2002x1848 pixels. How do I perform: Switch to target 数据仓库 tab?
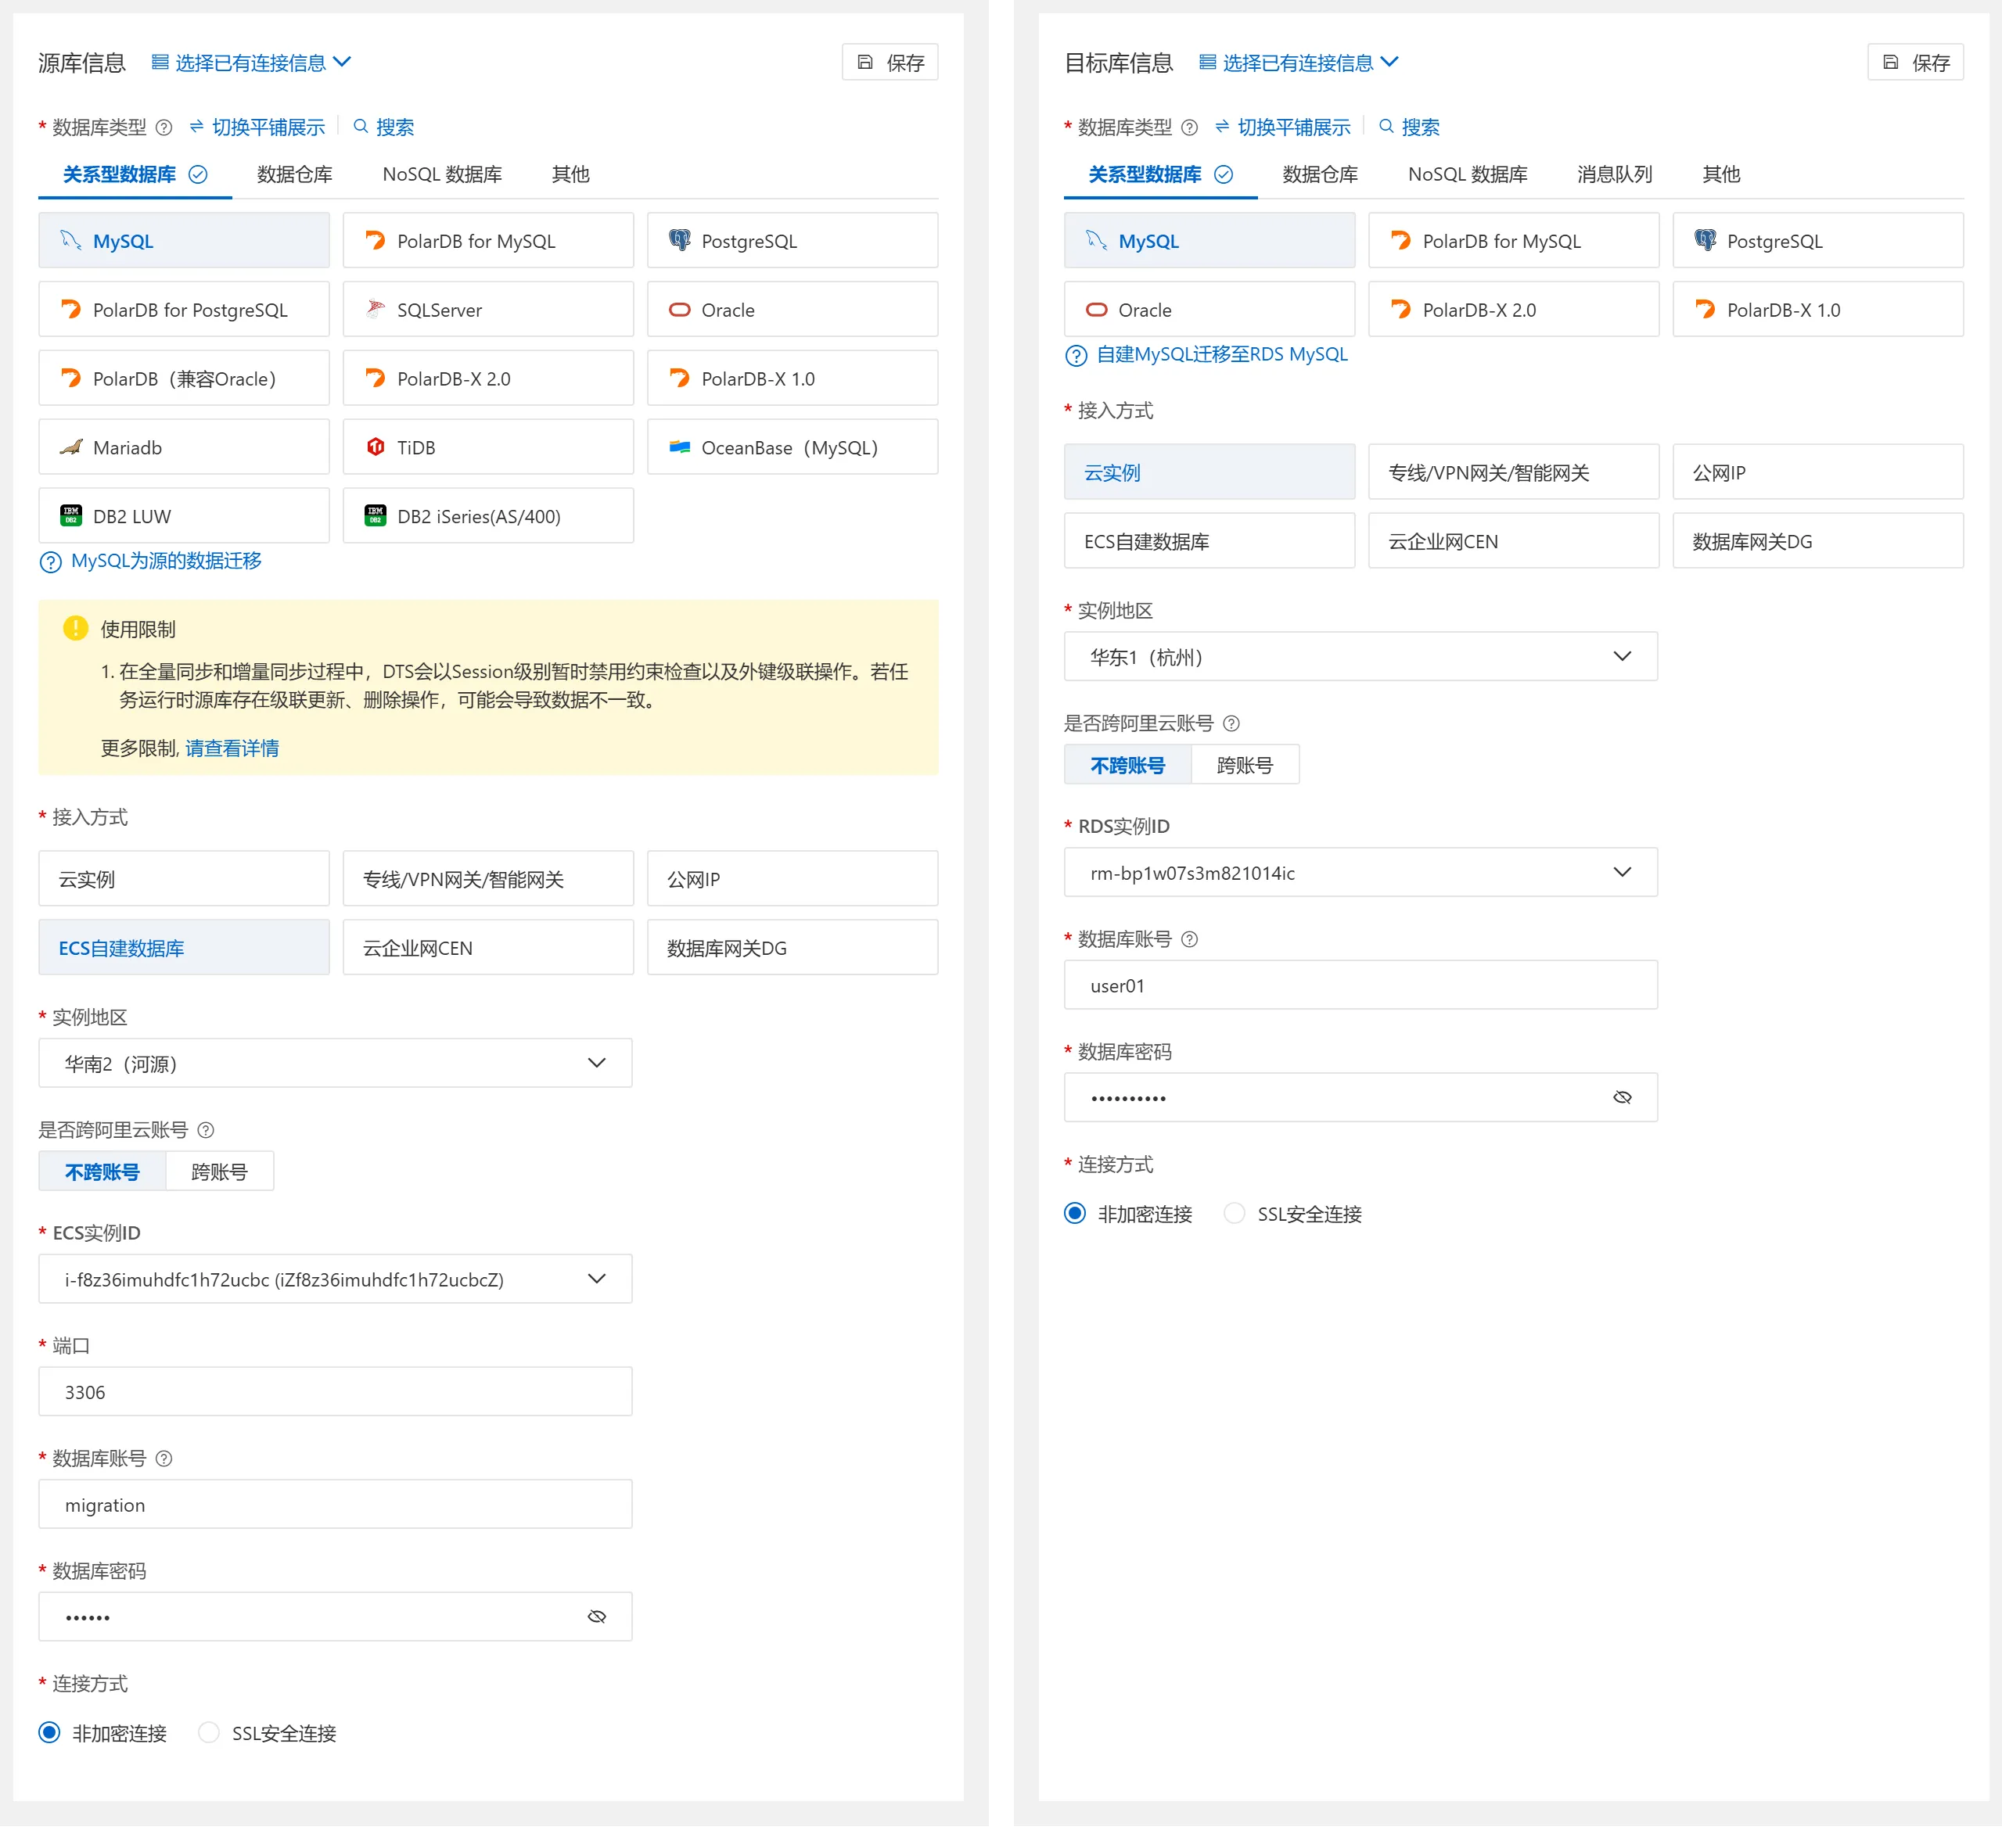1320,174
